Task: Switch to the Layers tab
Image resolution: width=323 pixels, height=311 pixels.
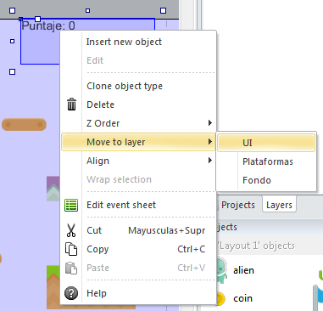Action: click(x=279, y=205)
